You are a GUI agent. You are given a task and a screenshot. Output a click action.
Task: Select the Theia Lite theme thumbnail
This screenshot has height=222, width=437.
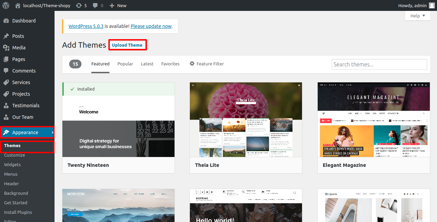[x=246, y=120]
